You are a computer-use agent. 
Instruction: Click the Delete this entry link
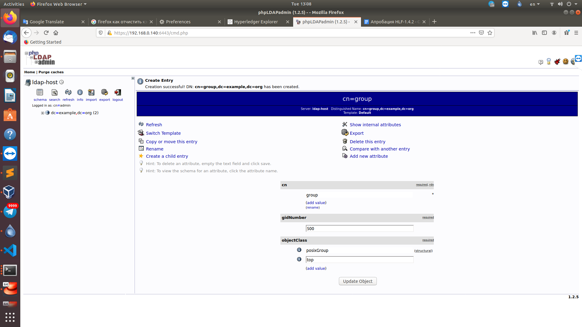point(367,142)
